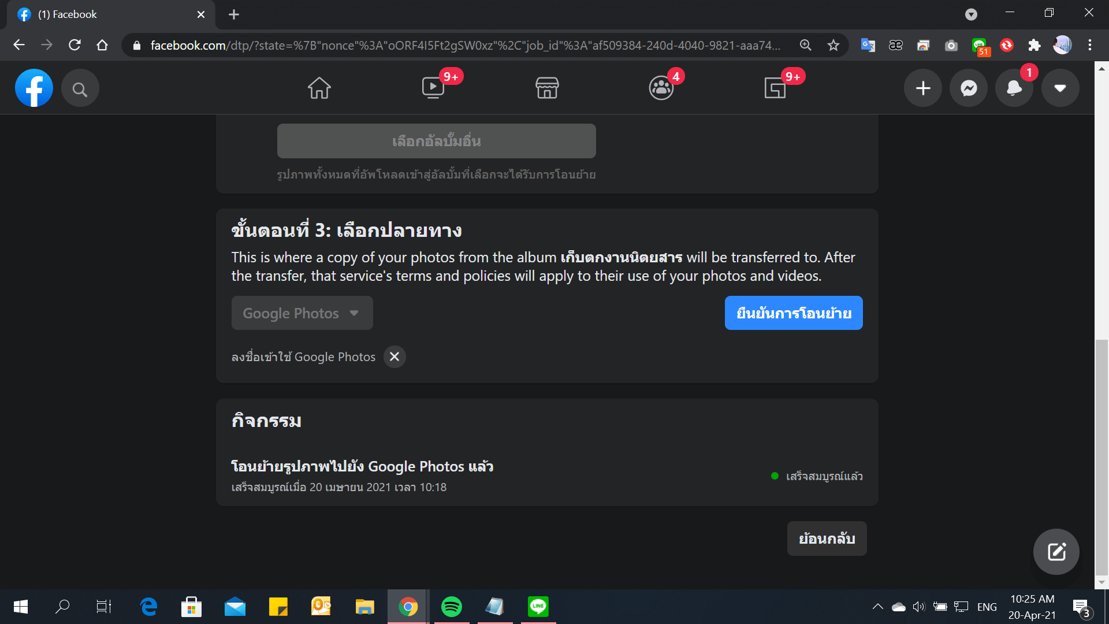
Task: Reload the Facebook page
Action: tap(75, 45)
